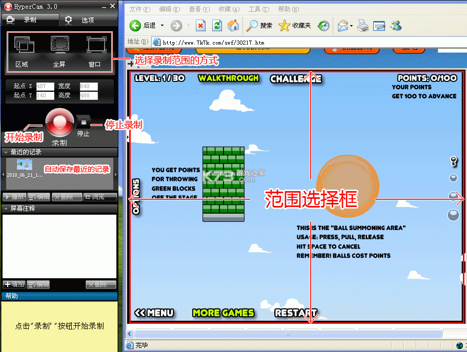Click 删除 under the screen annotation box
The width and height of the screenshot is (467, 352).
click(101, 284)
